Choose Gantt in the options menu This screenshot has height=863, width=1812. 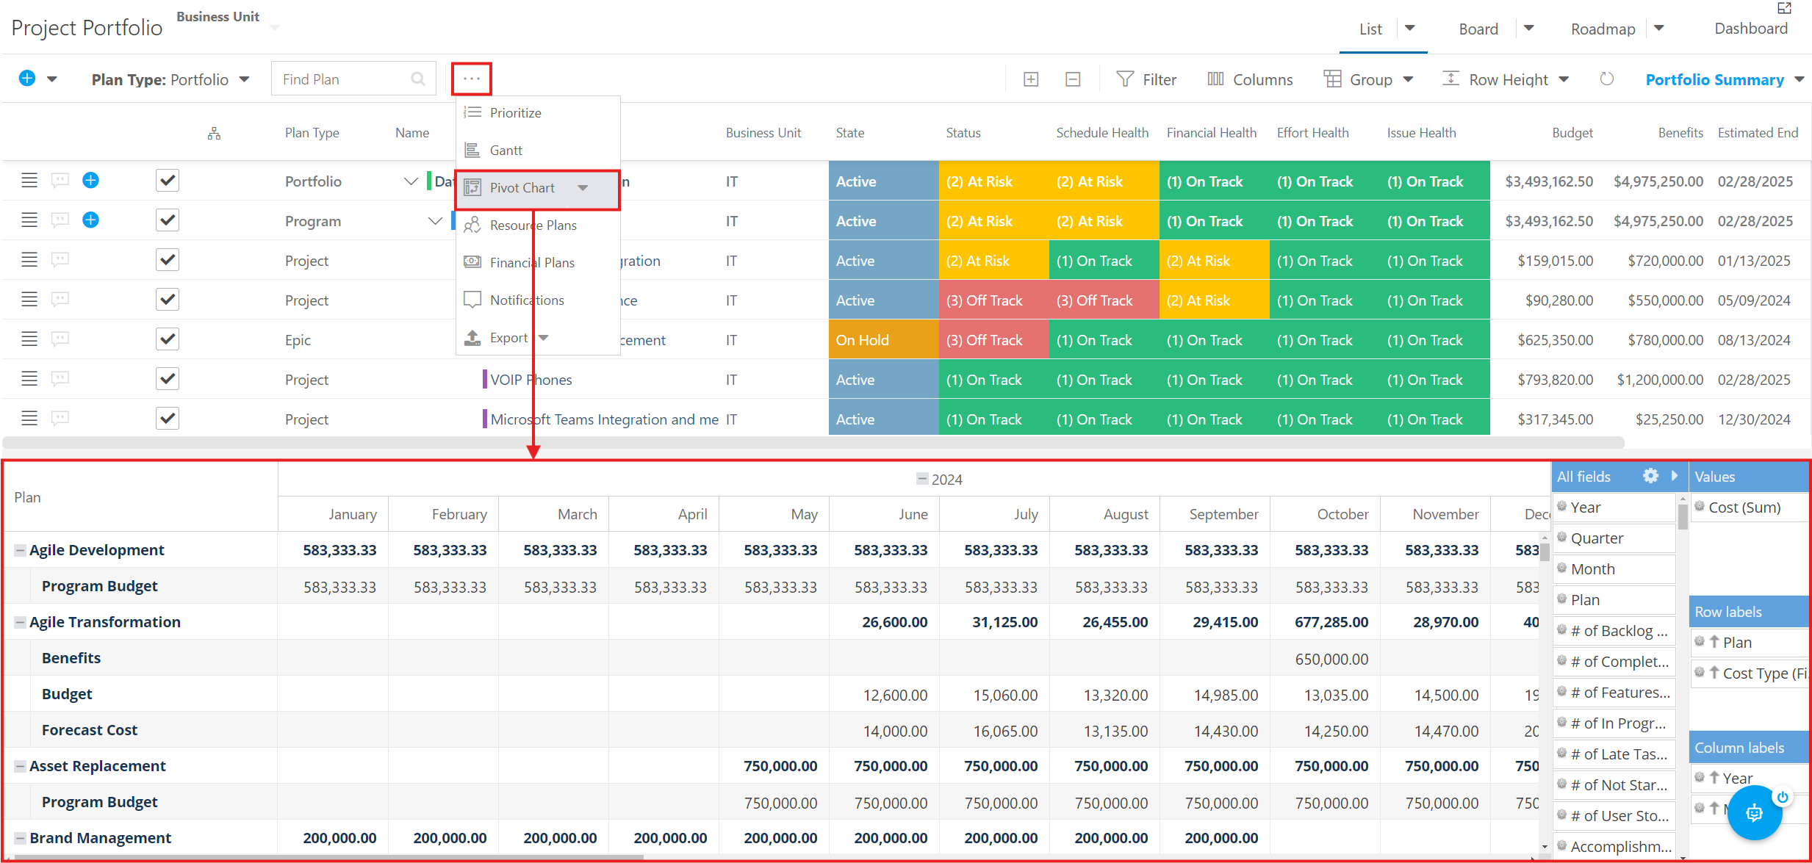pos(506,151)
